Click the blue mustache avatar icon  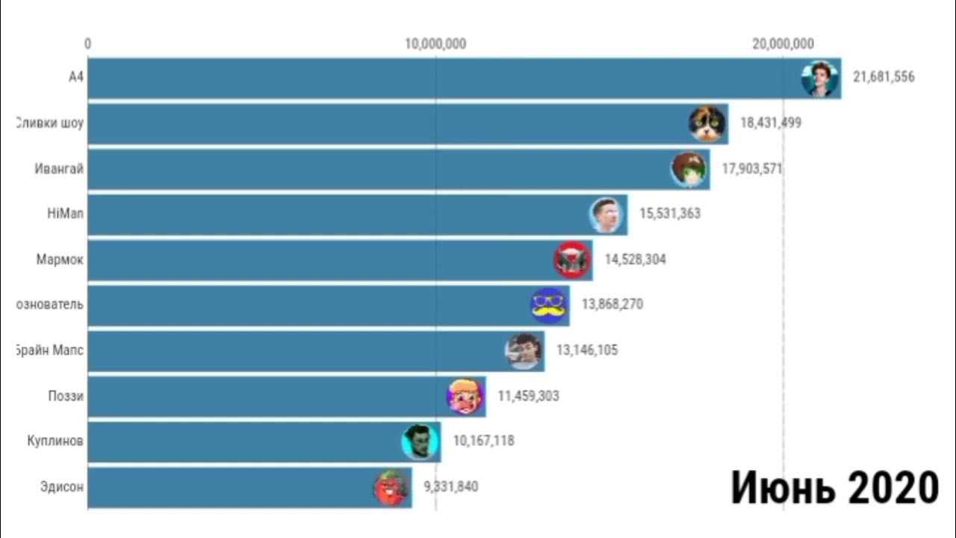pyautogui.click(x=549, y=305)
